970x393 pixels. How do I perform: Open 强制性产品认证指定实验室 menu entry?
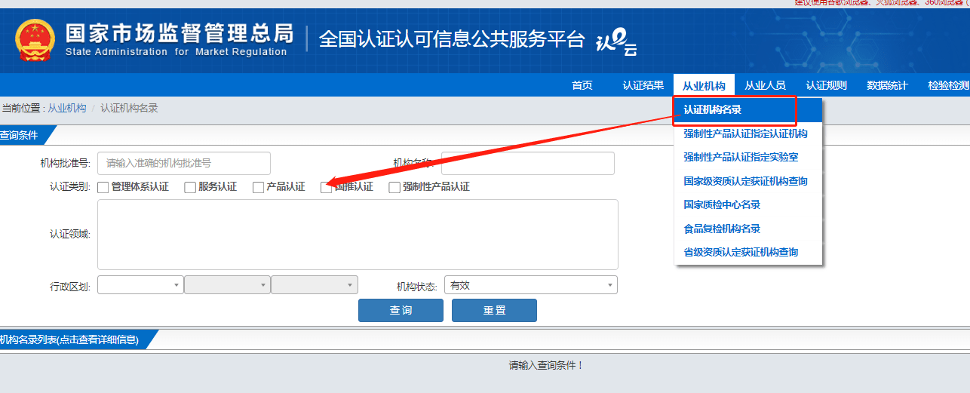741,158
